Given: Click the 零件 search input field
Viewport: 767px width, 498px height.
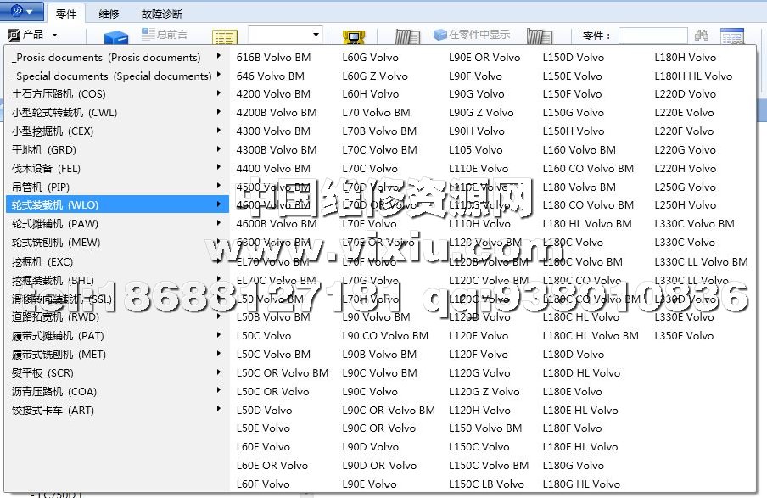Looking at the screenshot, I should (x=652, y=36).
